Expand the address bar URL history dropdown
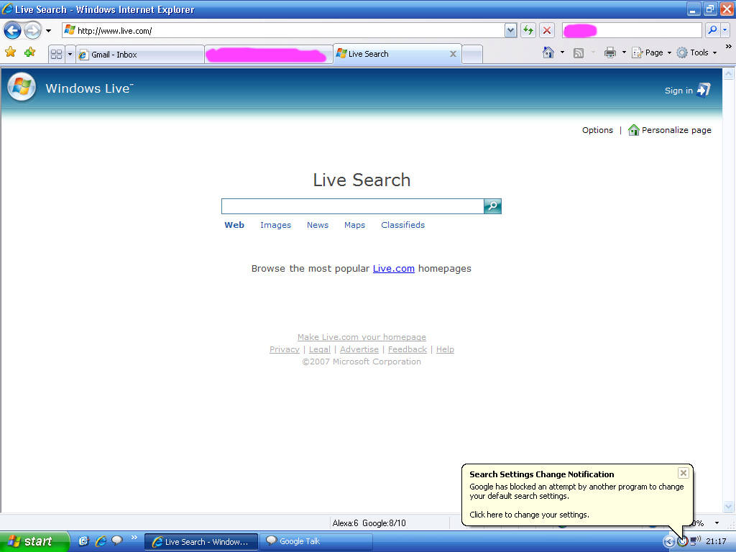 pos(511,31)
